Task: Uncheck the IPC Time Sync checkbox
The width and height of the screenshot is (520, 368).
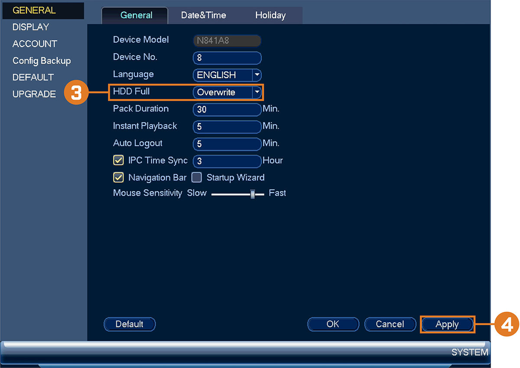Action: [x=118, y=160]
